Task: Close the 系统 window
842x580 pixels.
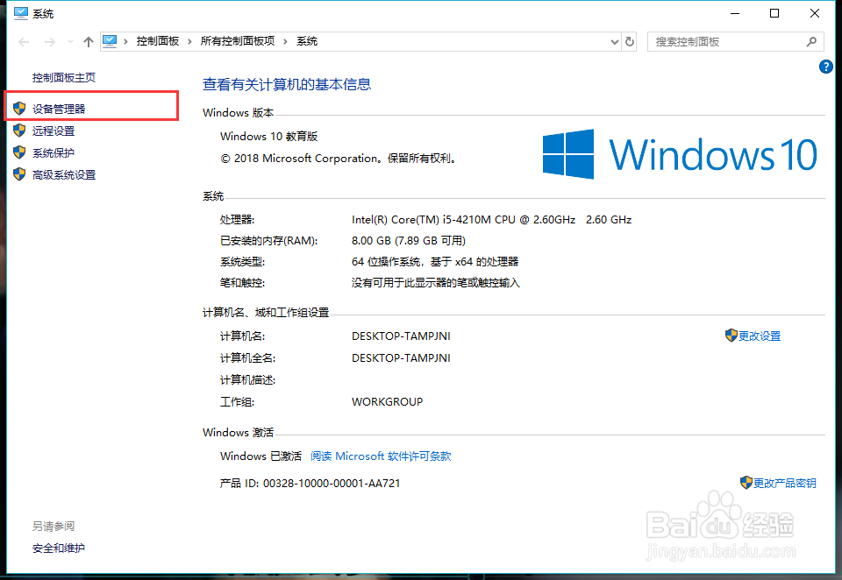Action: tap(815, 13)
